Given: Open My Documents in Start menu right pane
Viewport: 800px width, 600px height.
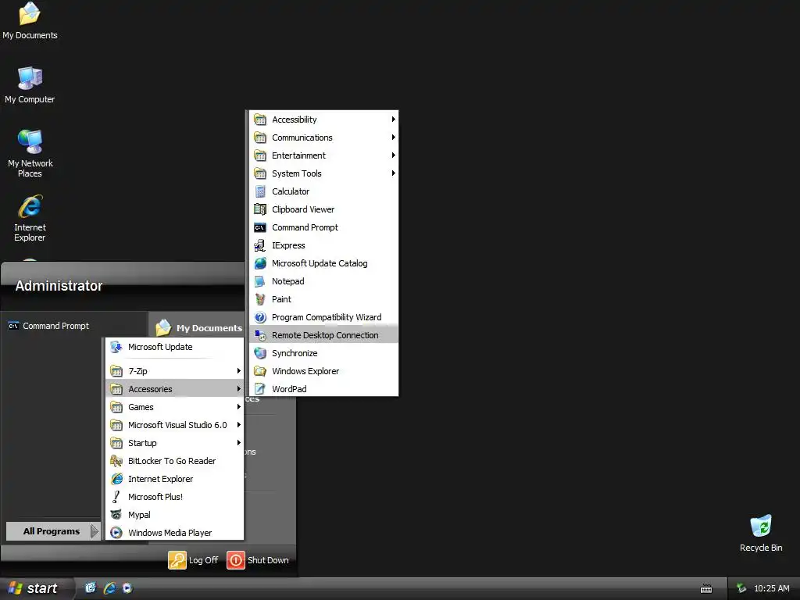Looking at the screenshot, I should (x=199, y=328).
